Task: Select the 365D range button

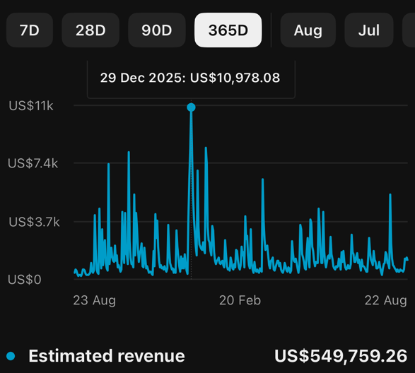Action: point(228,30)
